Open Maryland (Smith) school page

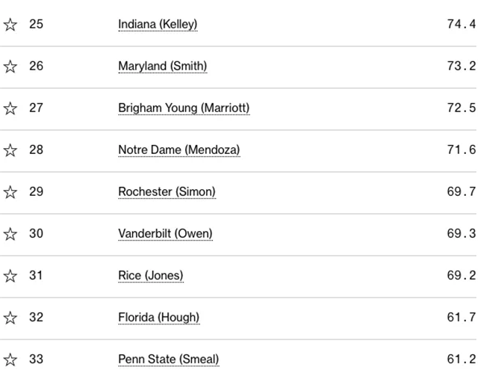[x=163, y=67]
